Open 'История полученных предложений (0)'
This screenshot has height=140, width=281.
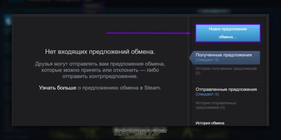point(226,71)
